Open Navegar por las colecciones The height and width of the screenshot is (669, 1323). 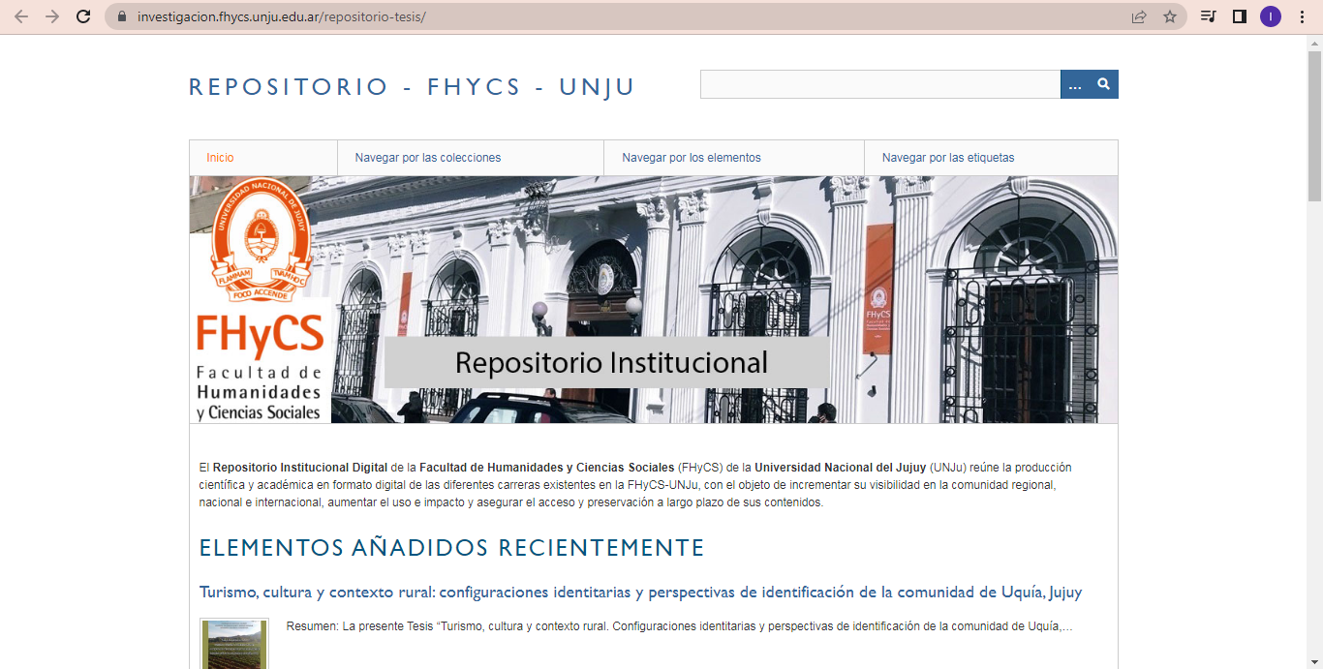coord(471,158)
